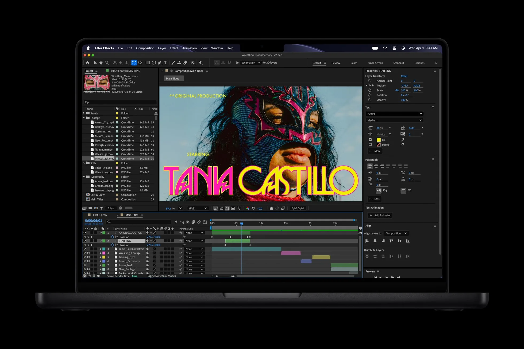Enable the Stroke checkbox
The image size is (524, 349).
point(370,144)
